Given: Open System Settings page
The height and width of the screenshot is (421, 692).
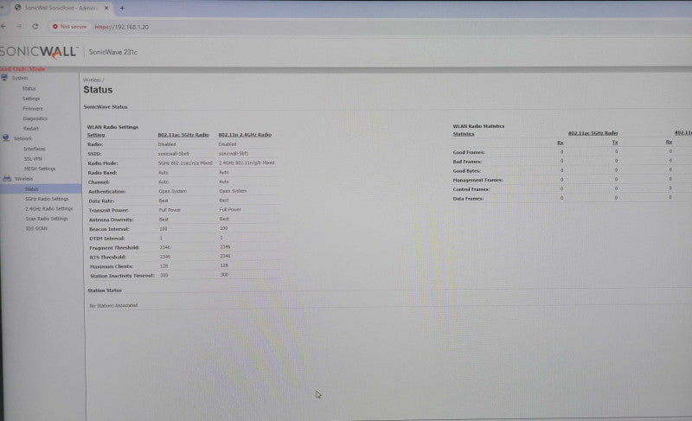Looking at the screenshot, I should [31, 99].
